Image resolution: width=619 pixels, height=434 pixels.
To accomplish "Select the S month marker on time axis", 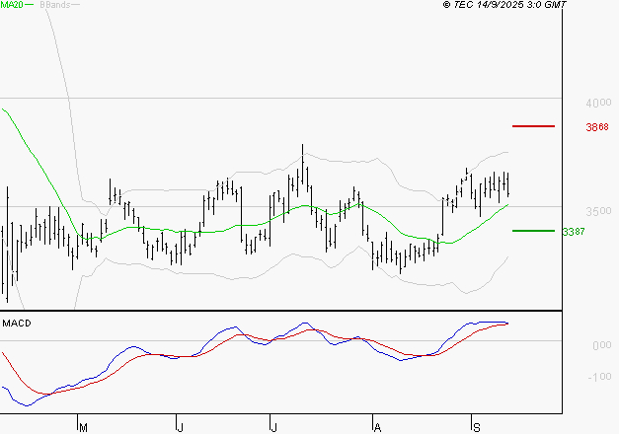I will point(475,427).
